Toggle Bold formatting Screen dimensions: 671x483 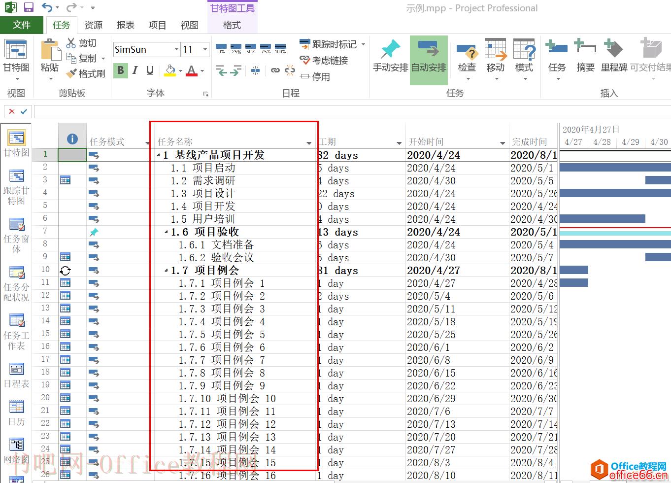point(120,70)
